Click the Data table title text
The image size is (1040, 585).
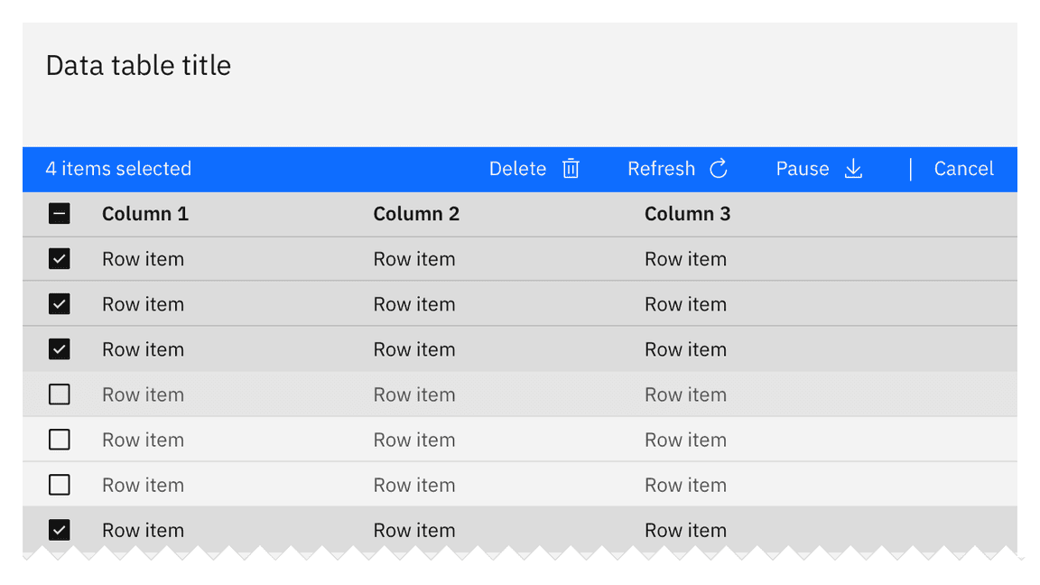[x=138, y=65]
